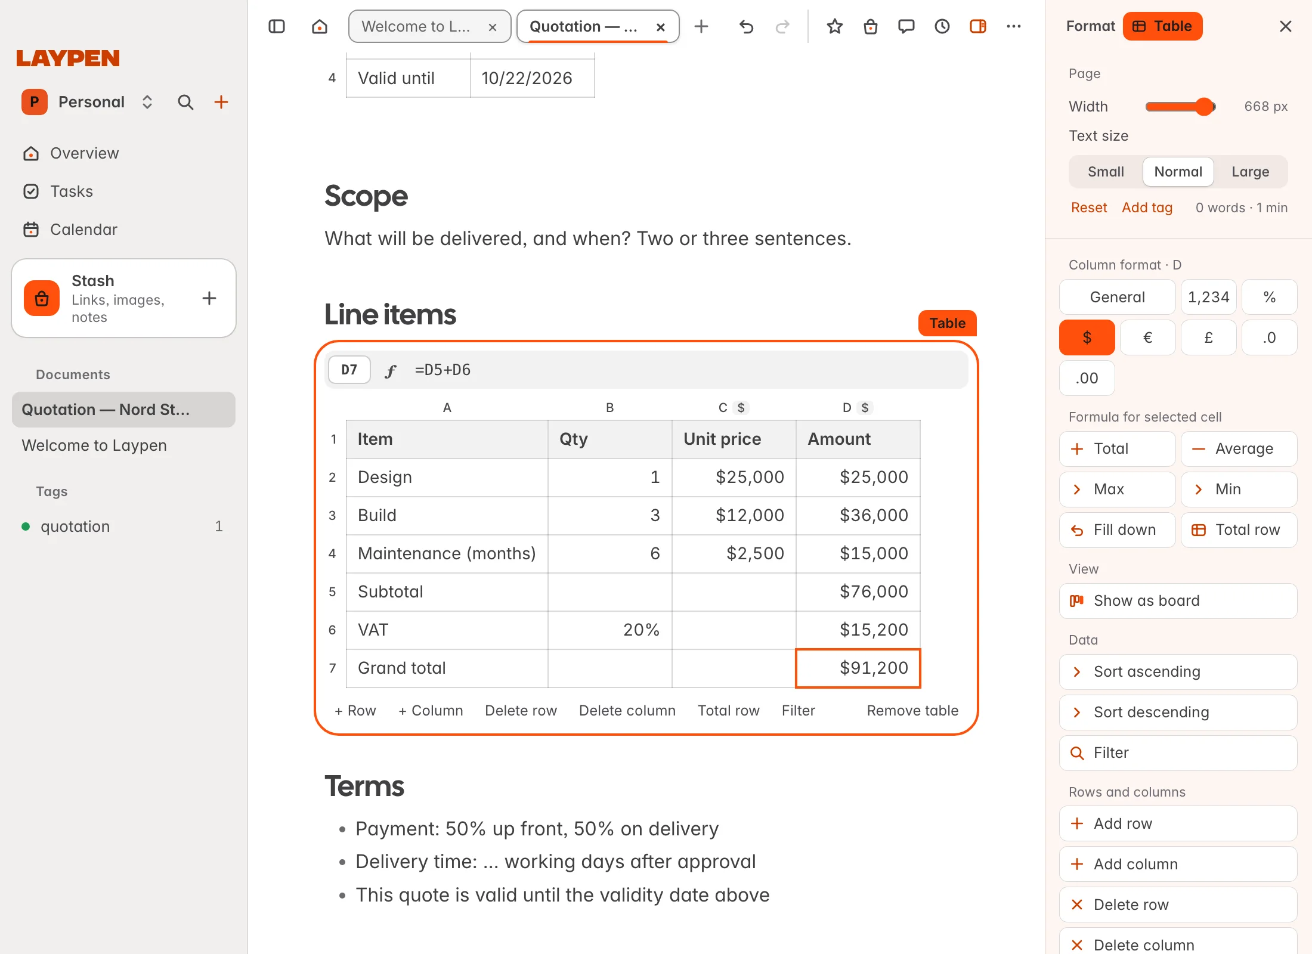This screenshot has width=1312, height=954.
Task: Click the Reset link
Action: [x=1089, y=207]
